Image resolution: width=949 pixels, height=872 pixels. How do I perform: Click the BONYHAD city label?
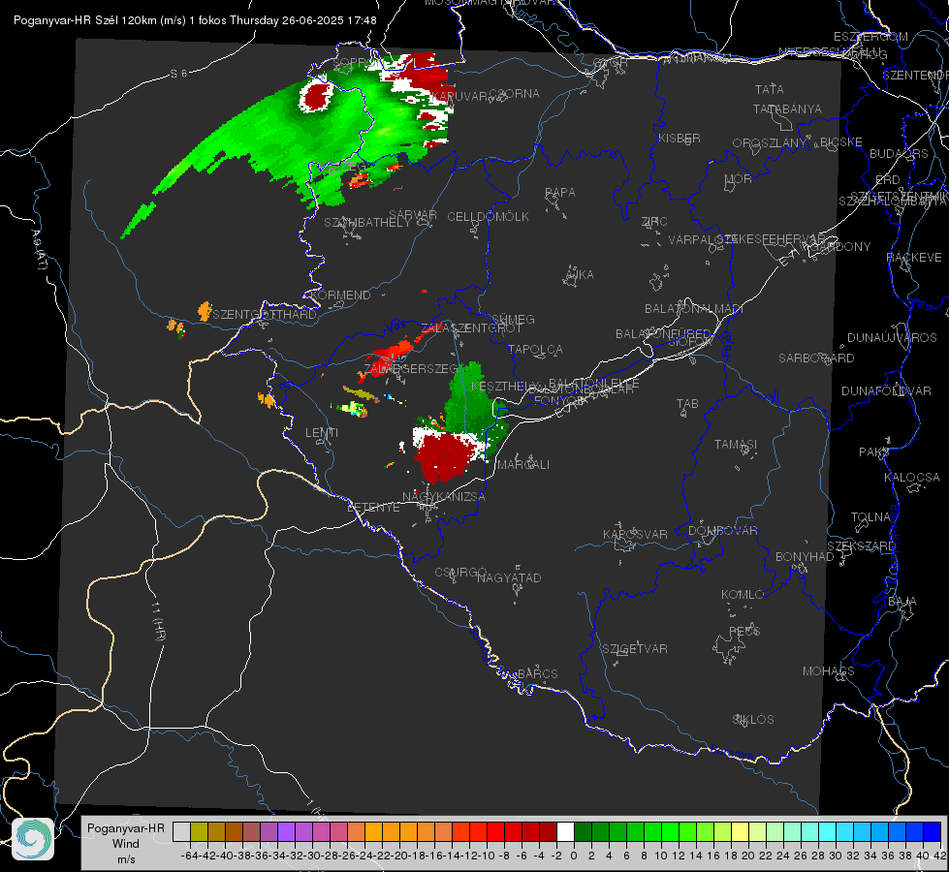point(805,557)
